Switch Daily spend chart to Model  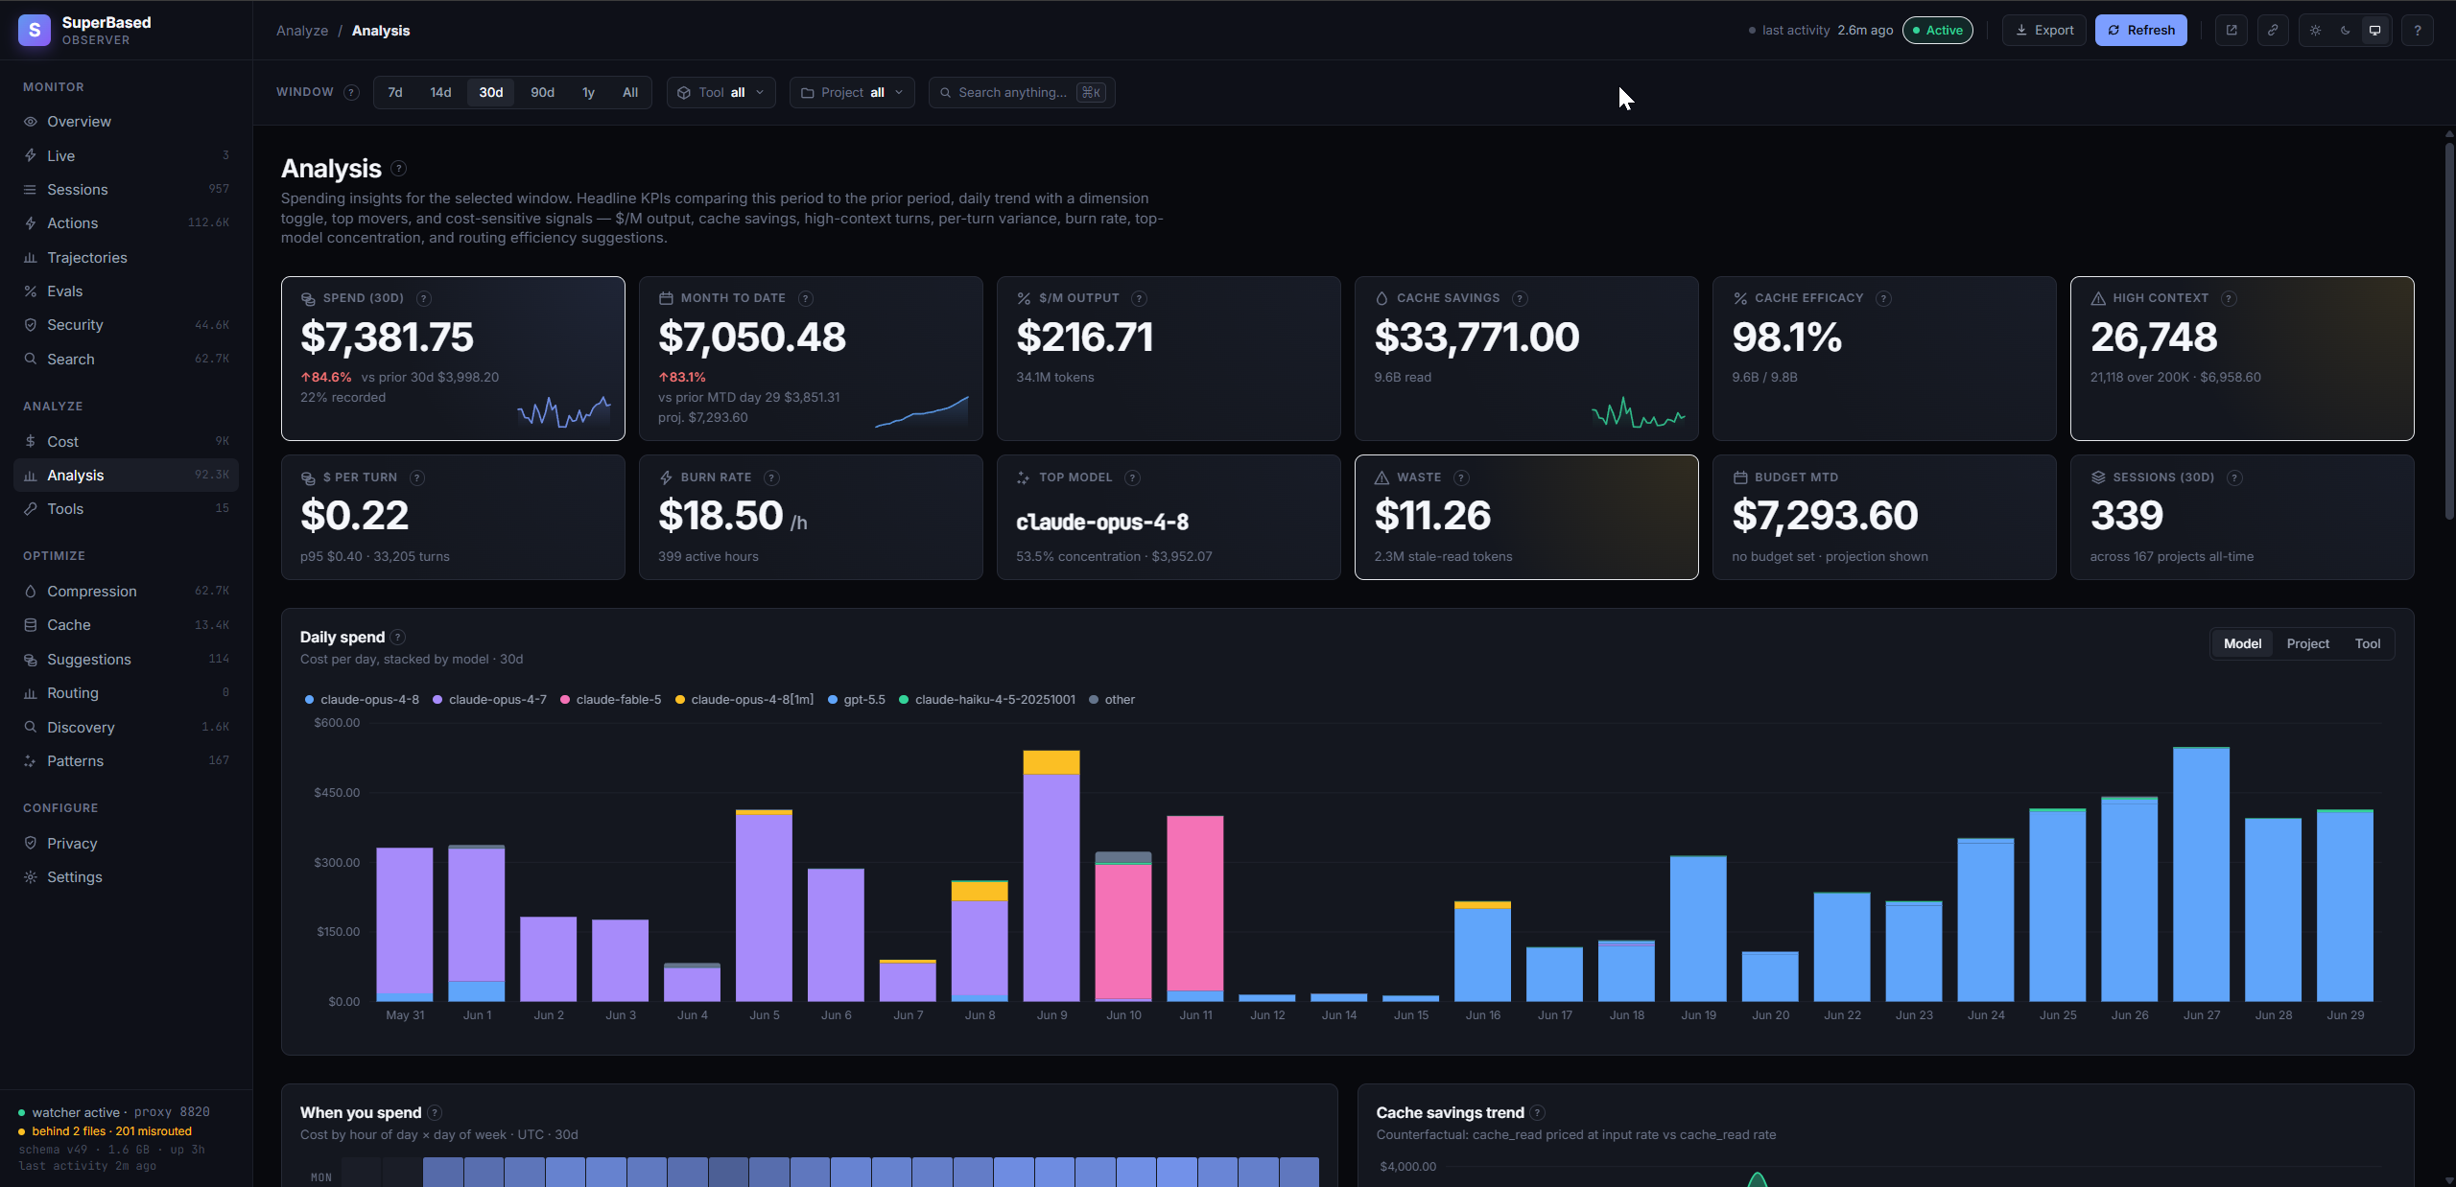[x=2242, y=644]
